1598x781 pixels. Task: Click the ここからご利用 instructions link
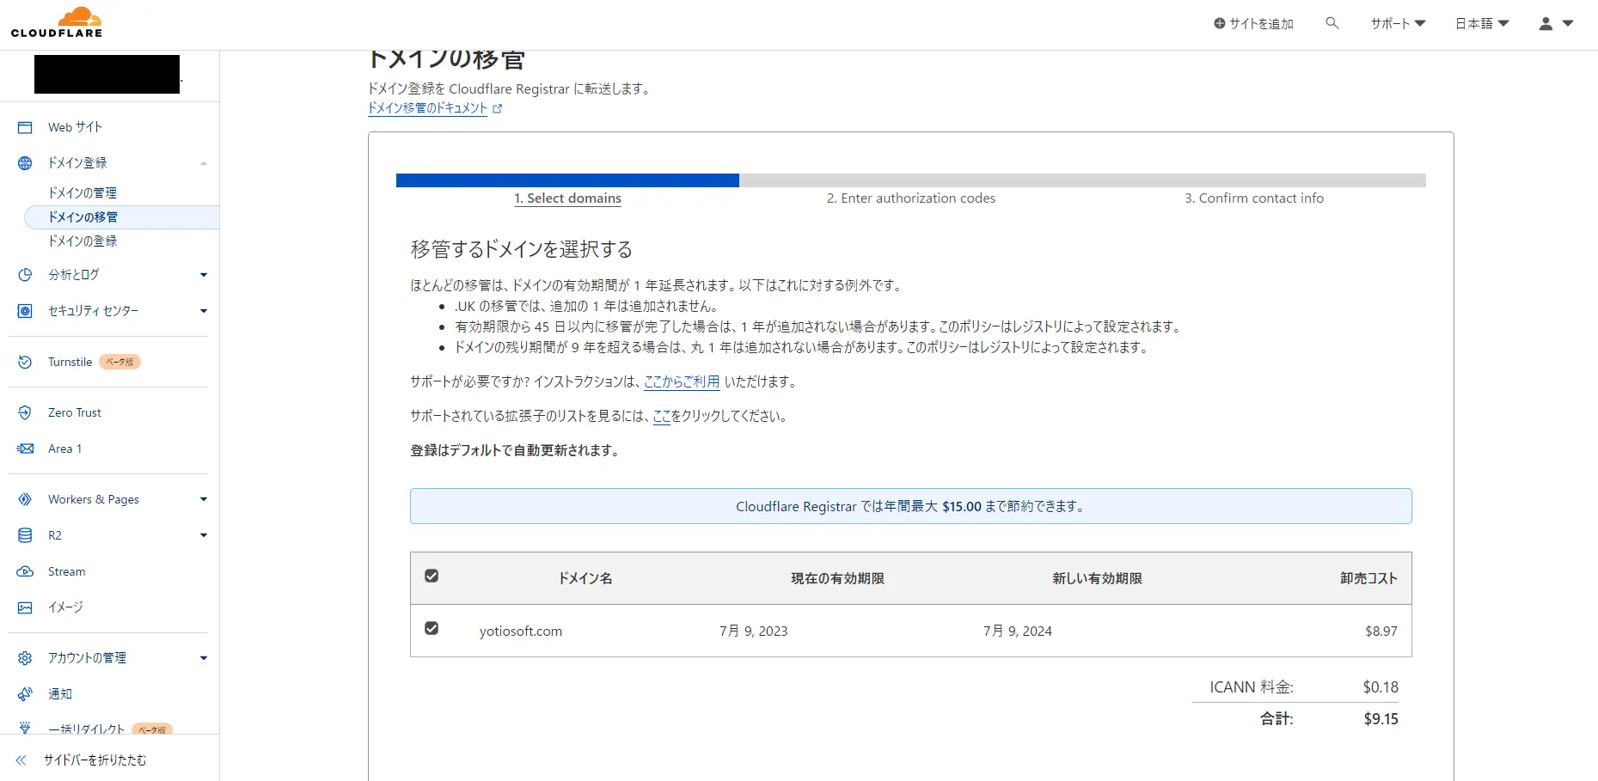pos(682,381)
